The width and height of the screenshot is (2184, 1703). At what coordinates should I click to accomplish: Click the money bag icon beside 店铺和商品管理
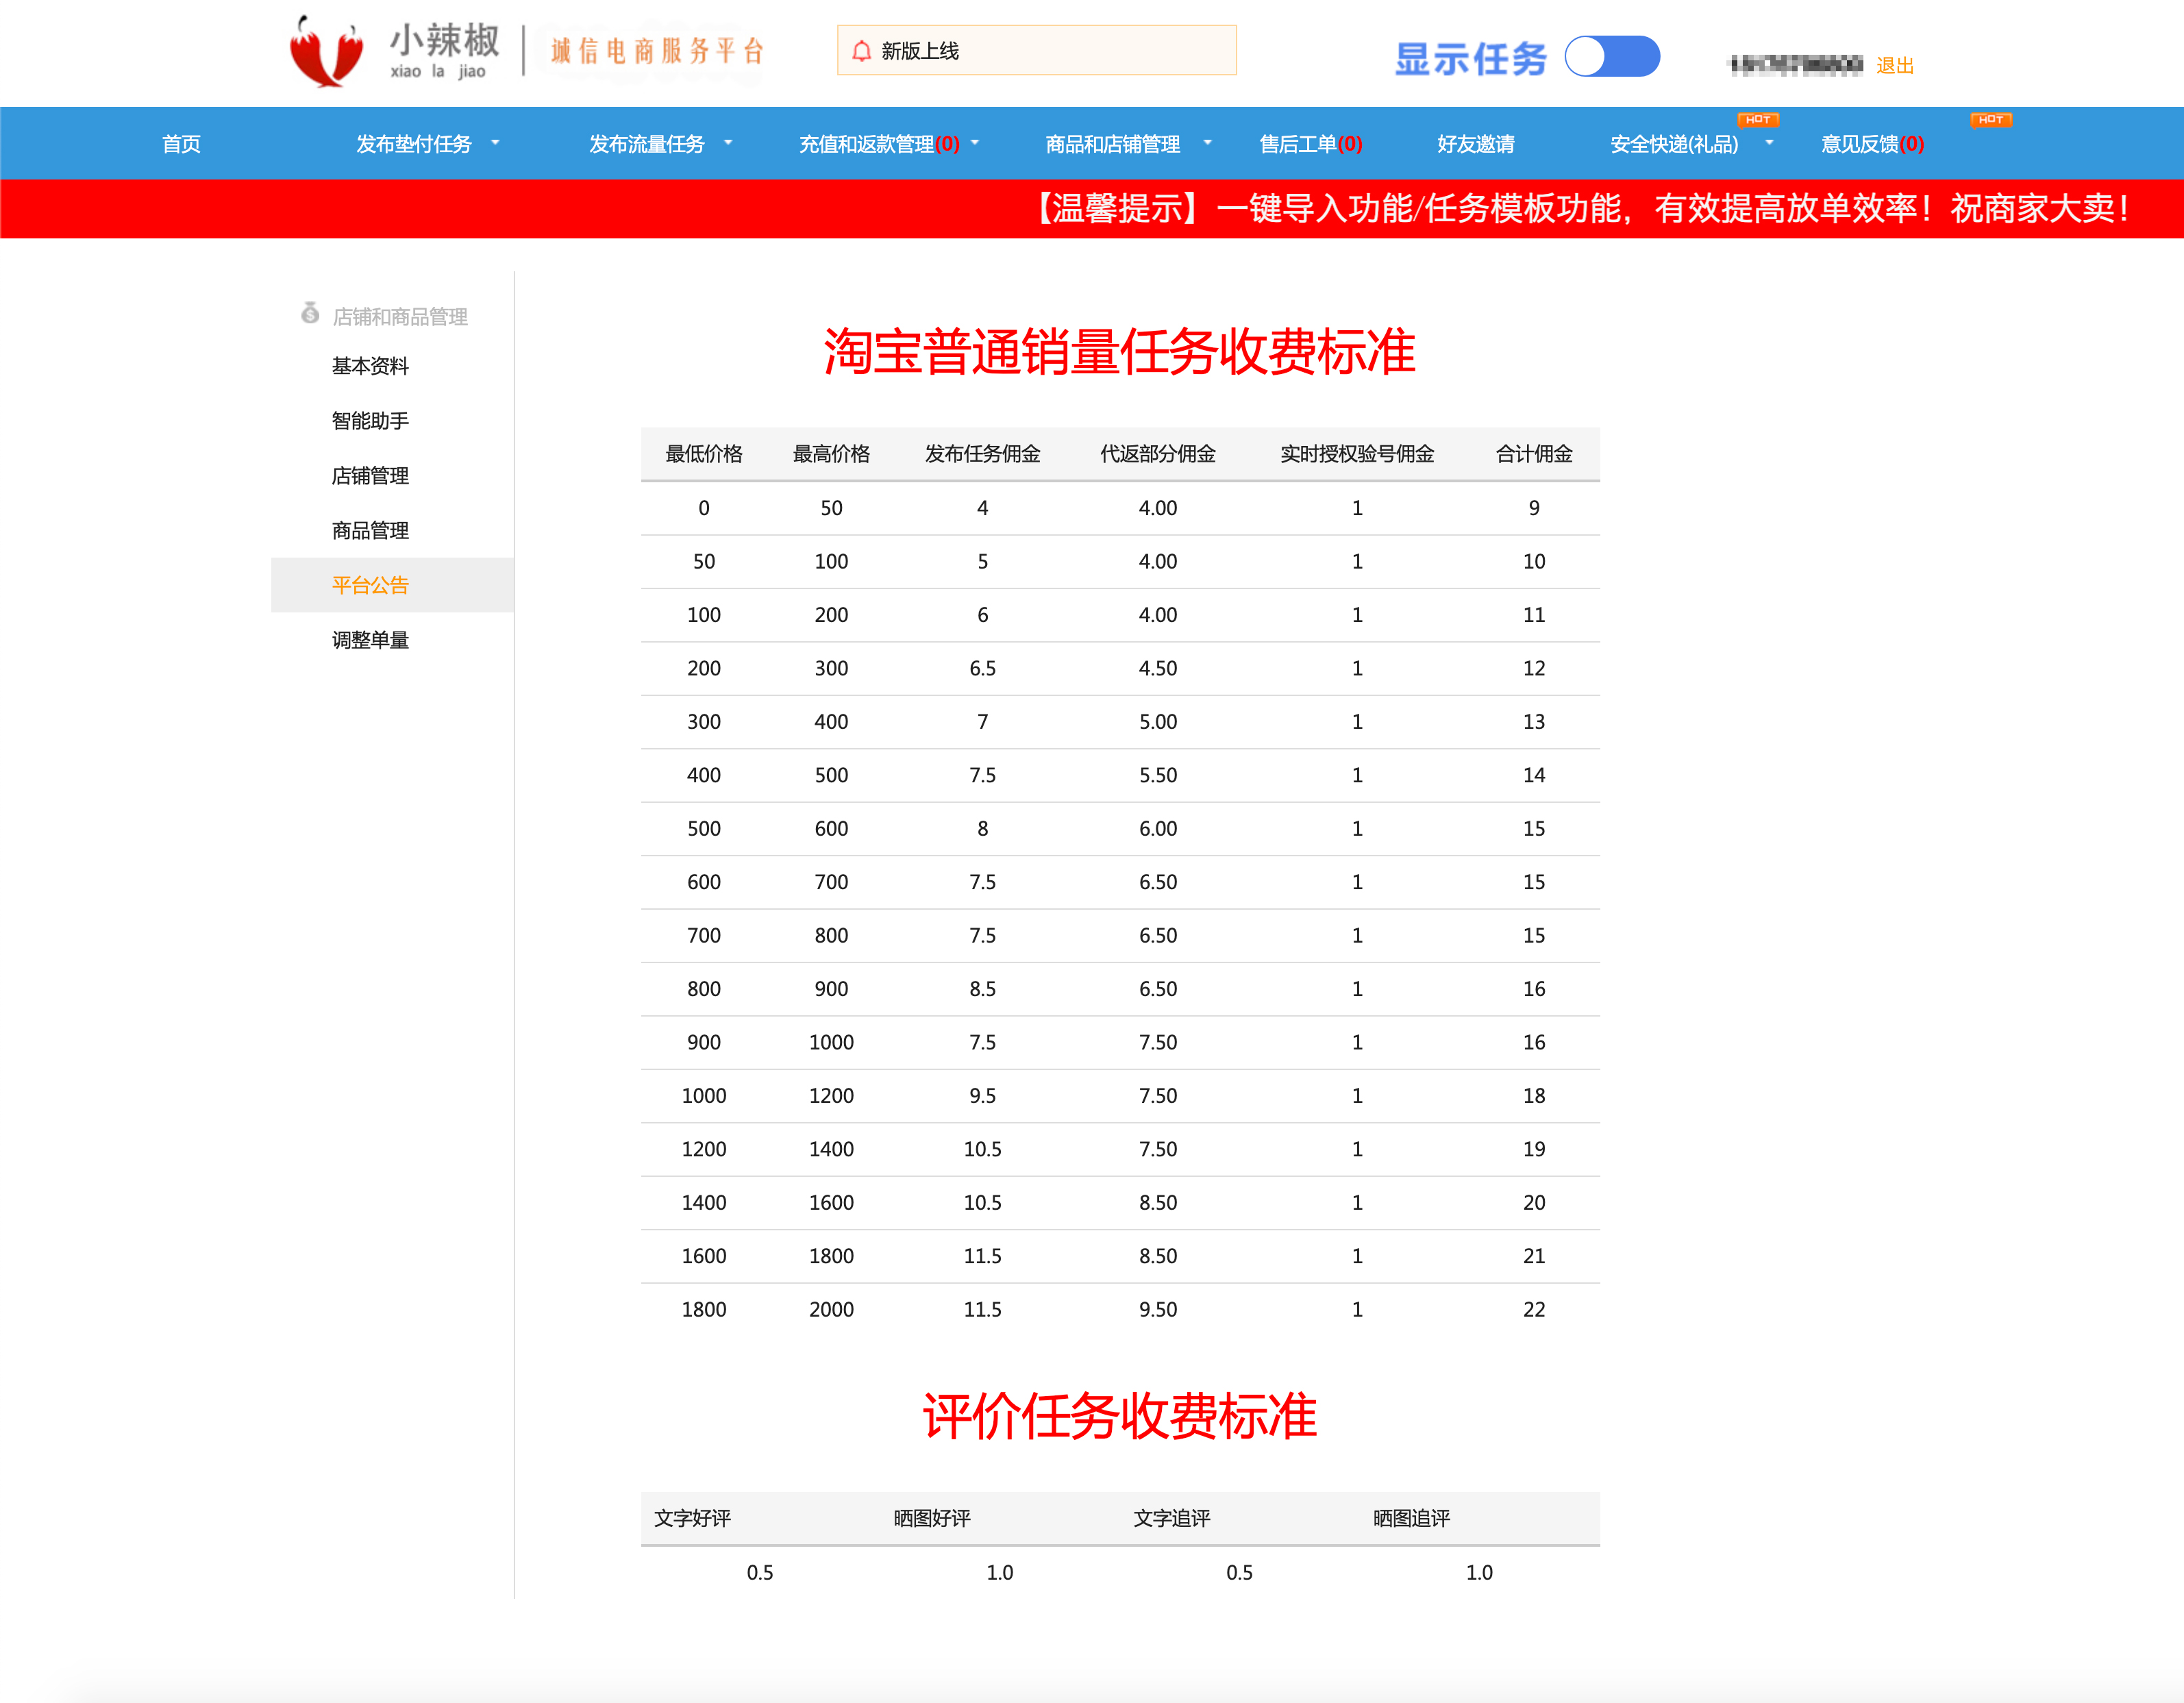click(x=310, y=314)
